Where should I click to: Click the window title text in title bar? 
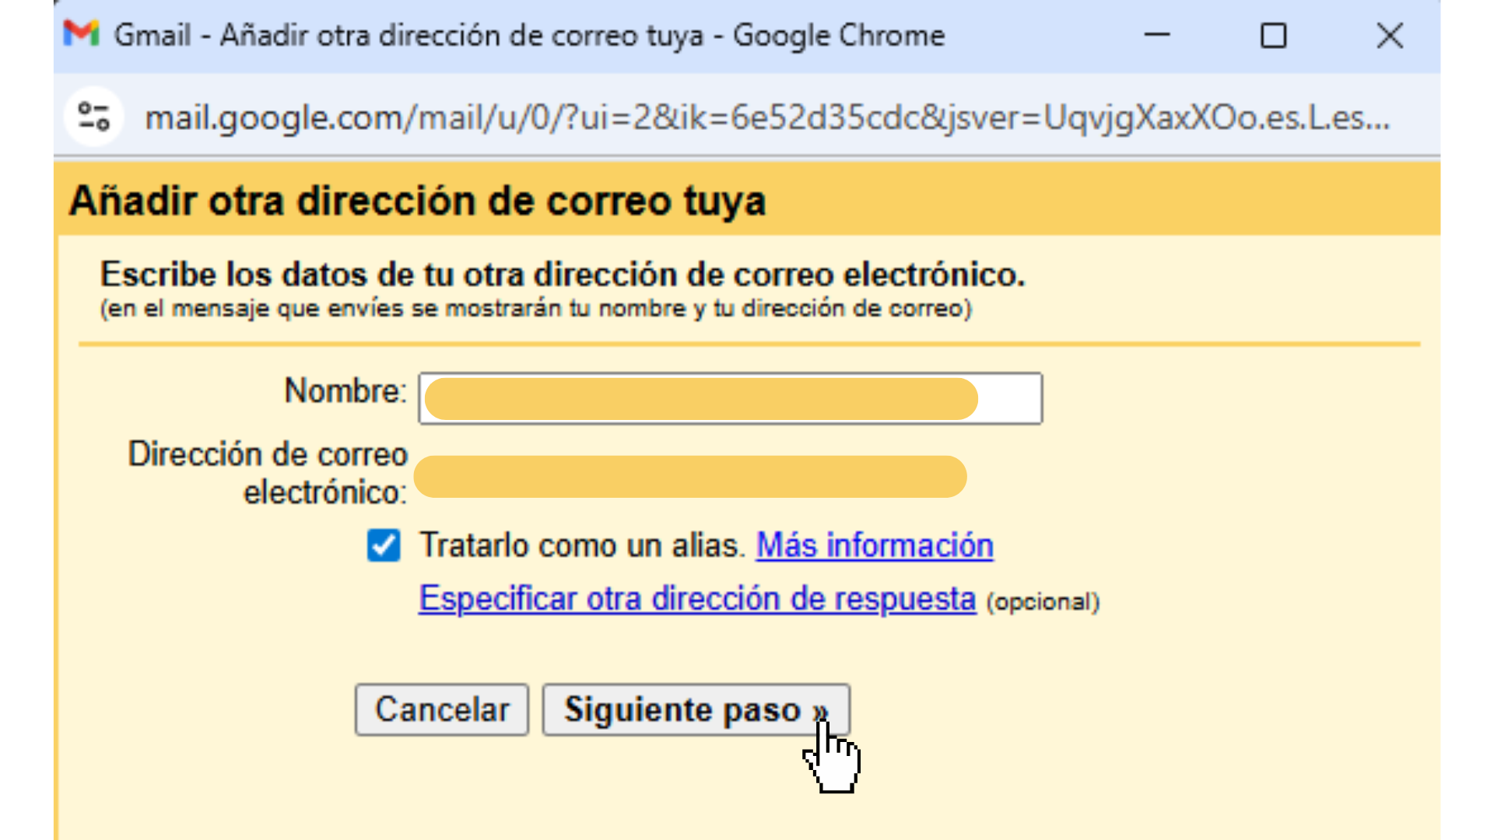[x=529, y=34]
